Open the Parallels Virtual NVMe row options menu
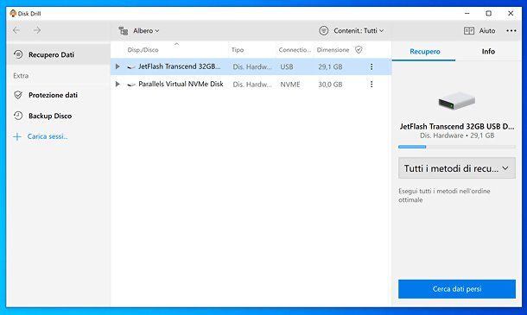 371,85
